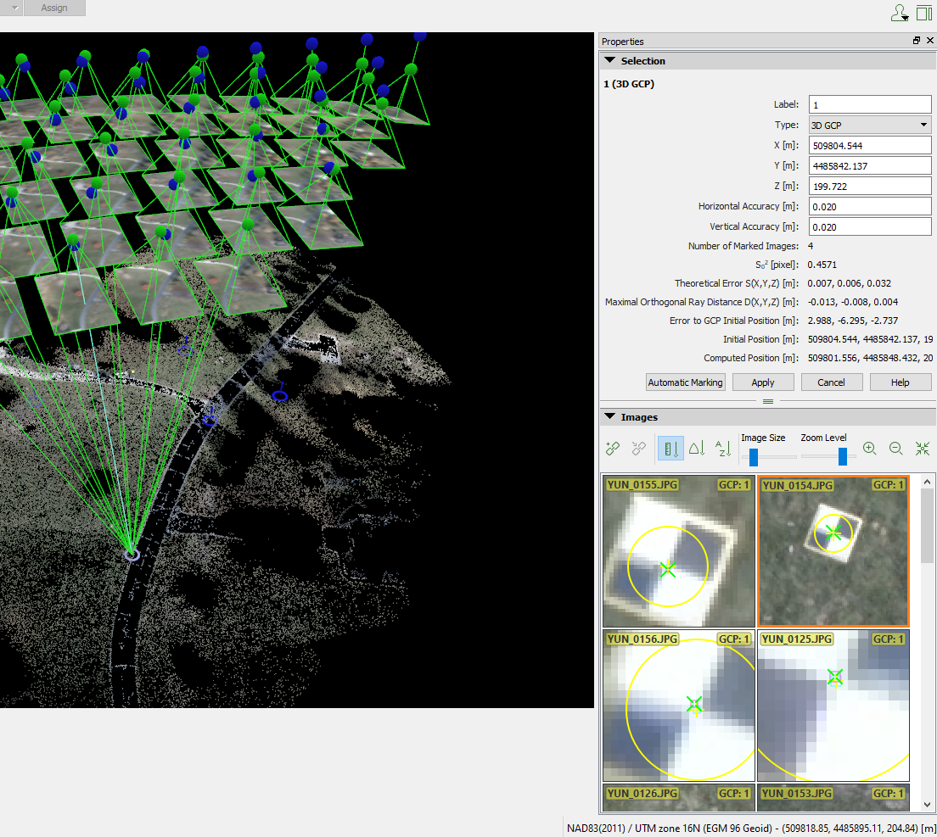The height and width of the screenshot is (837, 937).
Task: Collapse the Images section
Action: pos(609,416)
